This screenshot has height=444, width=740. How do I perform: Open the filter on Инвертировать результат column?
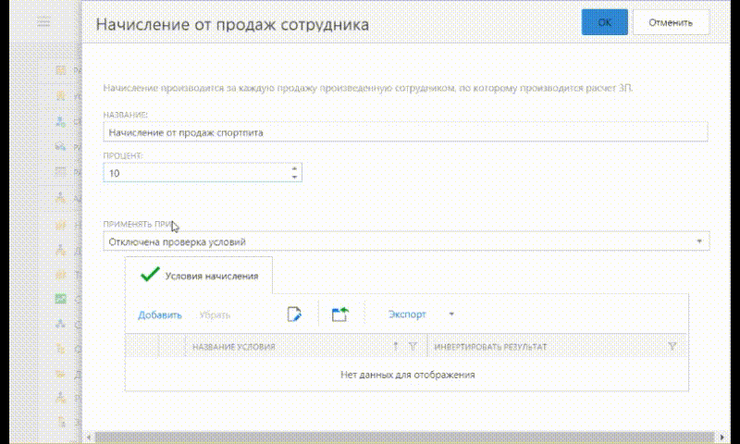coord(672,346)
